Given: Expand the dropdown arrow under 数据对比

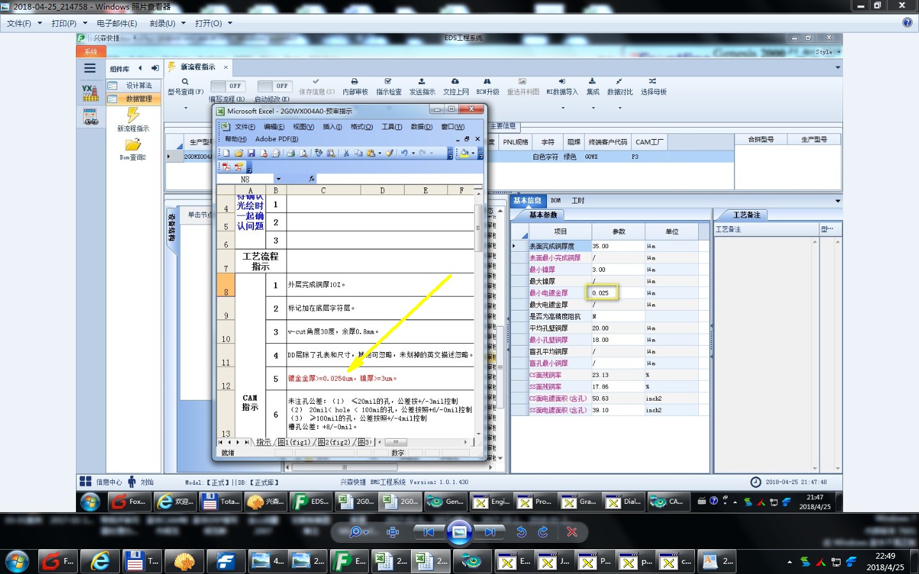Looking at the screenshot, I should (x=620, y=108).
